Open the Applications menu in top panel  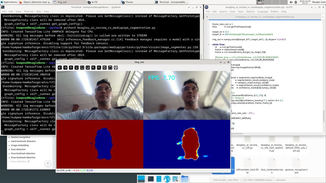tap(9, 2)
